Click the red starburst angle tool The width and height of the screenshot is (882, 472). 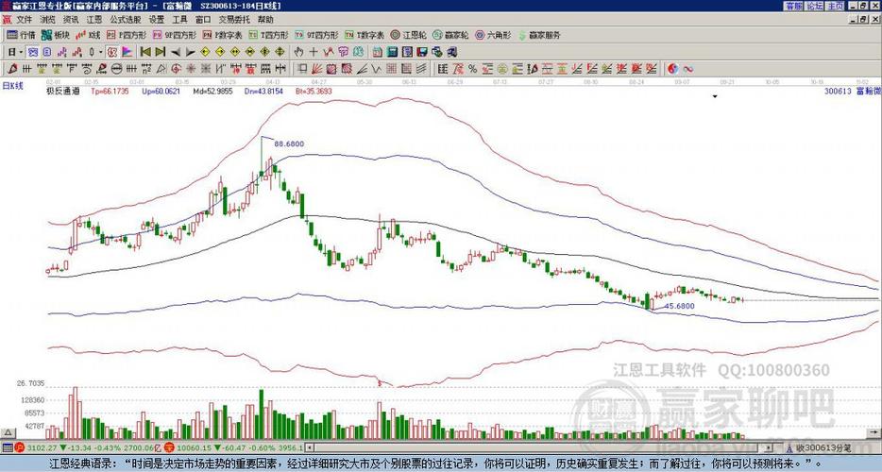click(192, 69)
